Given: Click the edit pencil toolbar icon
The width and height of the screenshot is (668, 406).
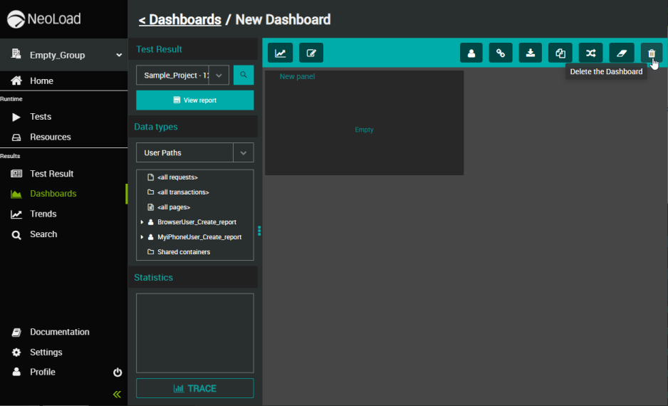Looking at the screenshot, I should (x=311, y=53).
